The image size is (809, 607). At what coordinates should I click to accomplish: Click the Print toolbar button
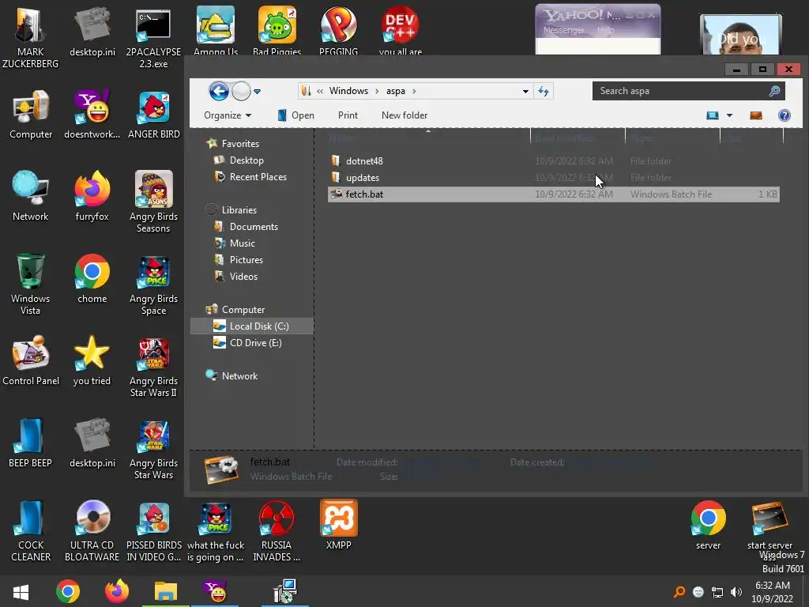[348, 115]
